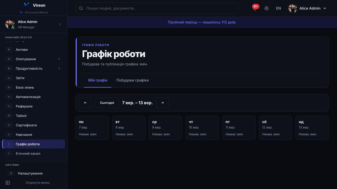
Task: Switch to Побудова графіка tab
Action: coord(132,80)
